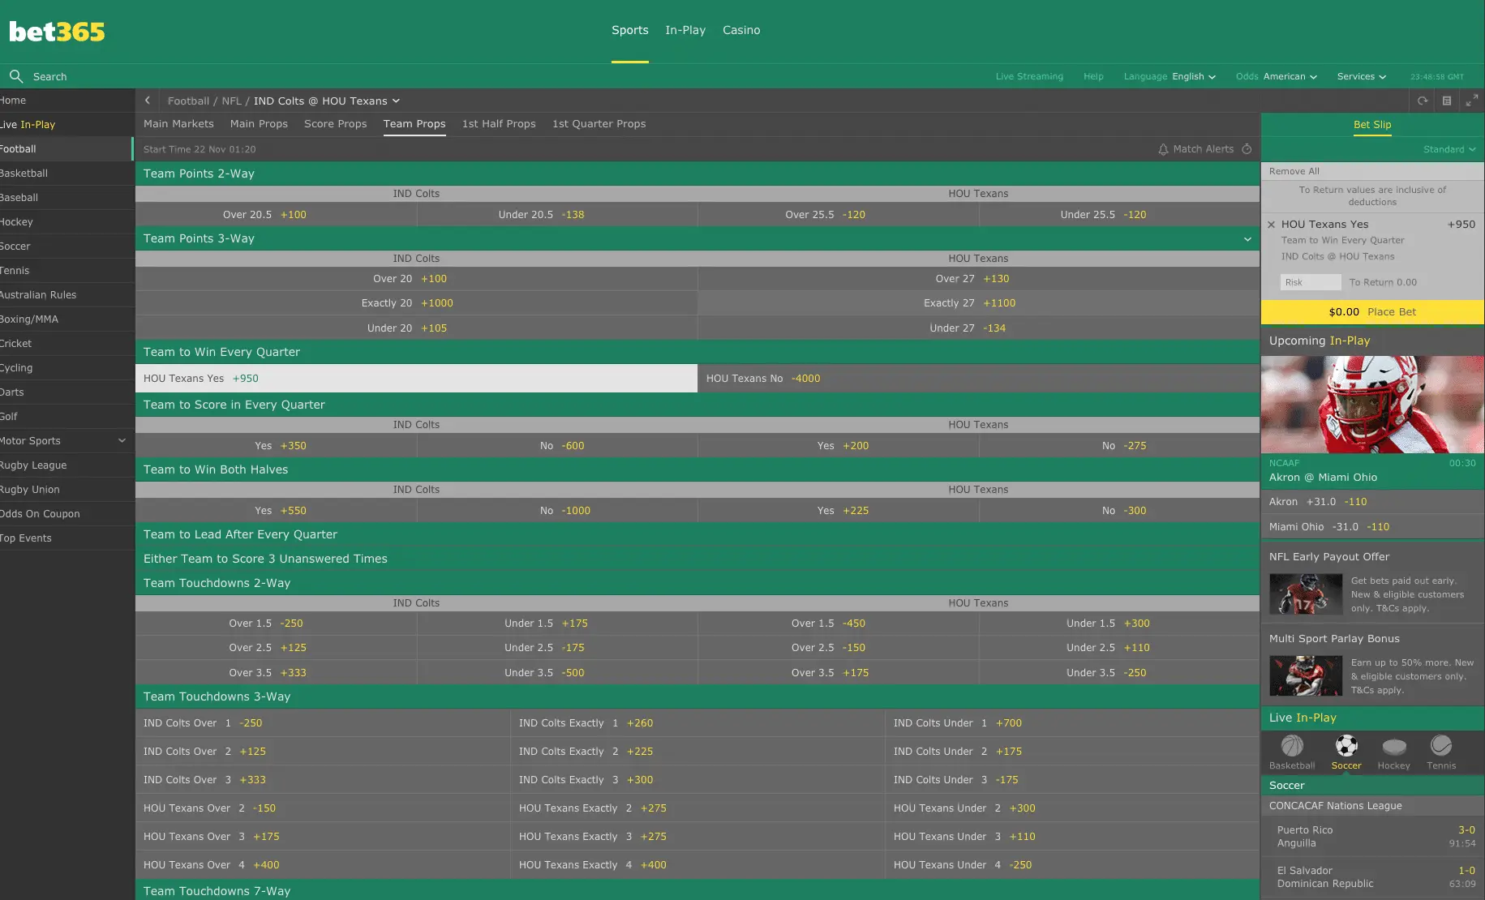Screen dimensions: 1485x900
Task: Switch to the Sports top tab
Action: pos(630,30)
